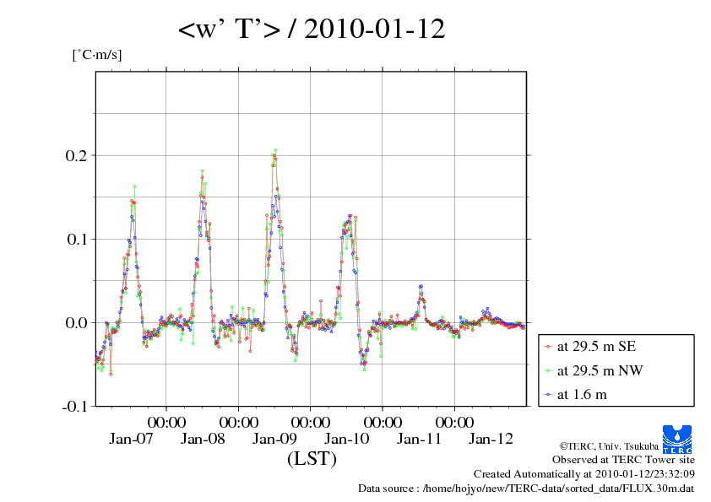Click the red marker for 29.5 m SE
The image size is (711, 502).
[x=549, y=347]
